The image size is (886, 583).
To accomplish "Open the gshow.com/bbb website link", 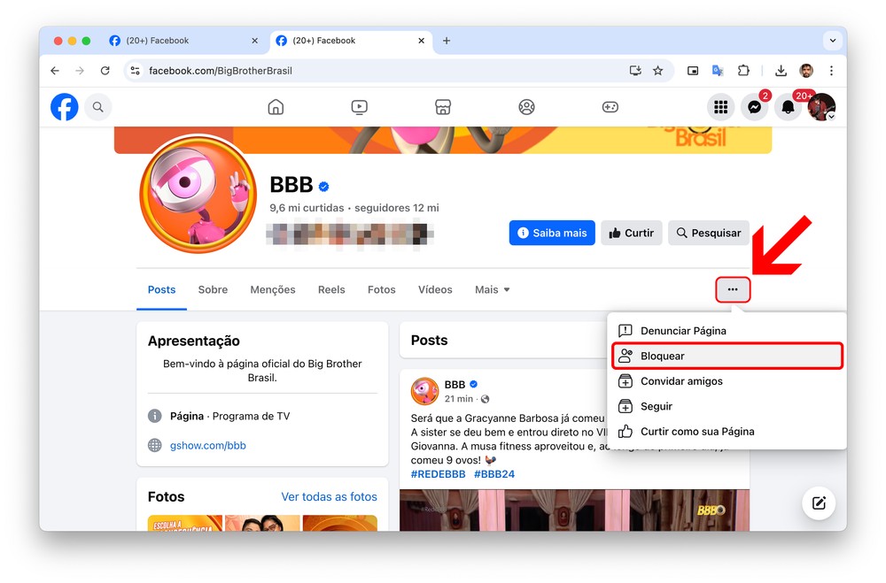I will pos(208,445).
